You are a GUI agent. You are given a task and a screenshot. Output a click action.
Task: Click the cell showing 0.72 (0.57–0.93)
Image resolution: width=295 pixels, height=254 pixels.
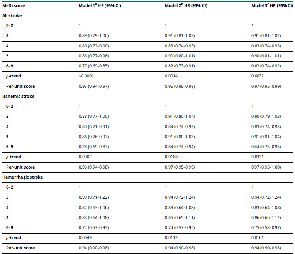95,227
